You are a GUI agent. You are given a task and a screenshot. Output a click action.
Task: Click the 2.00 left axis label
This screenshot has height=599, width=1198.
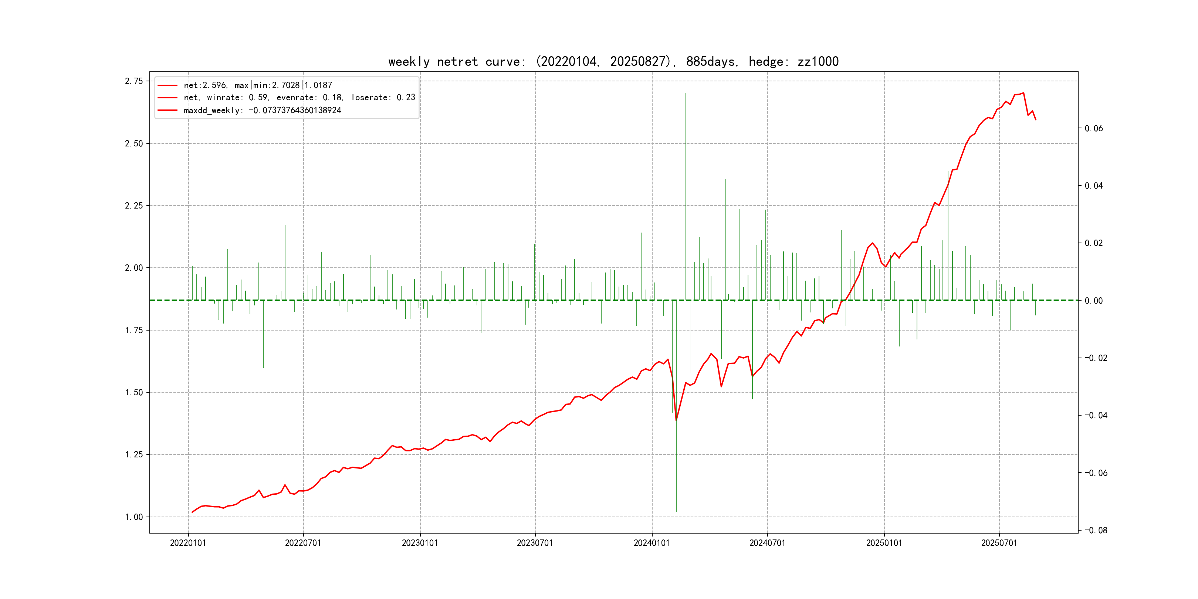134,268
